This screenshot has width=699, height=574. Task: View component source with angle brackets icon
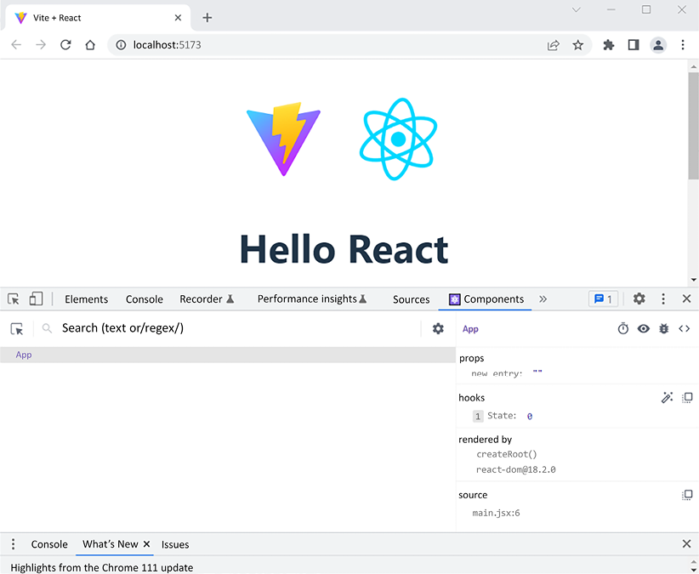coord(684,329)
